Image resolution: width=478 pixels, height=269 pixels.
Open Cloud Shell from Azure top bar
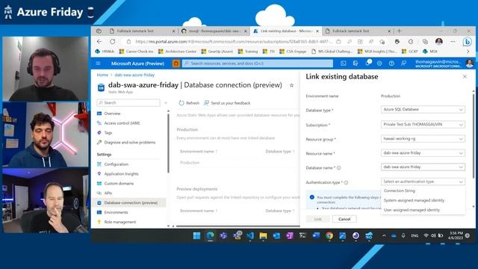344,64
